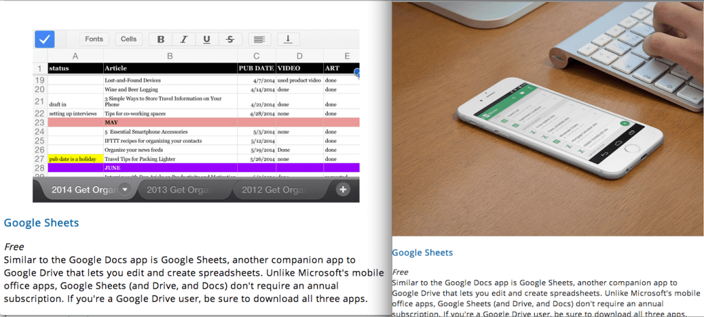Viewport: 704px width, 317px height.
Task: Toggle bold formatting in Sheets toolbar
Action: tap(161, 39)
